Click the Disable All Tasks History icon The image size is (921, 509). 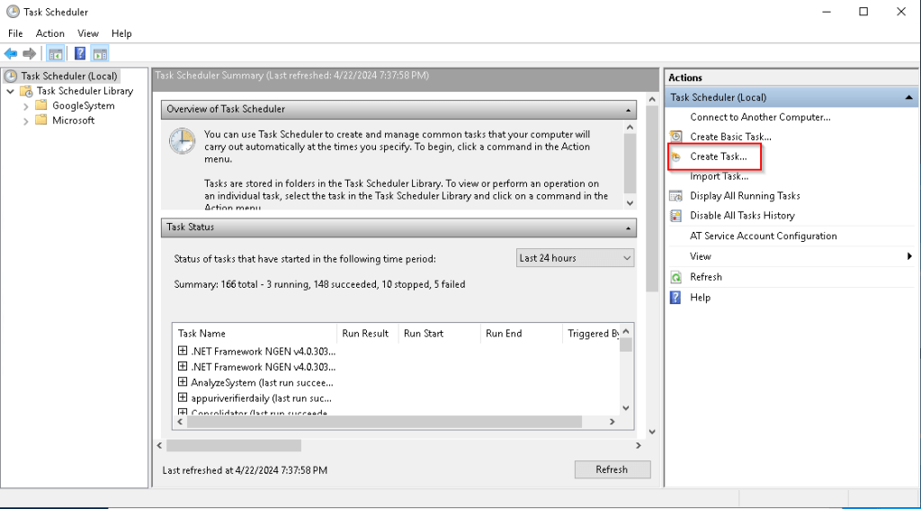[x=676, y=216]
